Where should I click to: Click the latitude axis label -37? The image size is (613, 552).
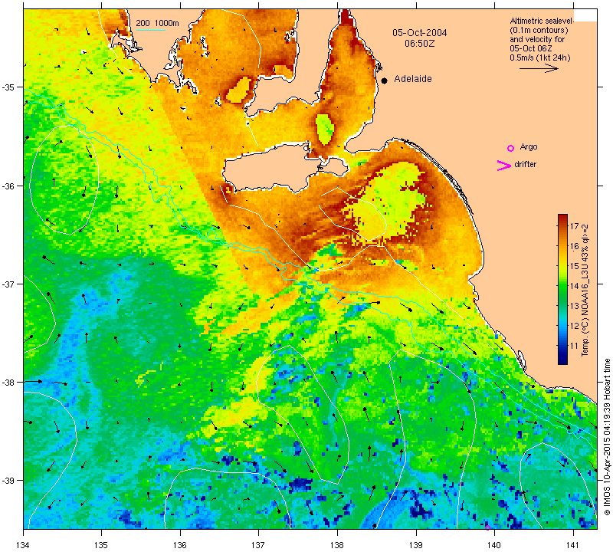coord(8,284)
